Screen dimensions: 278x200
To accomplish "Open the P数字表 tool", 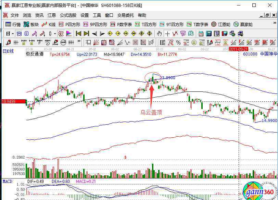I will point(121,24).
